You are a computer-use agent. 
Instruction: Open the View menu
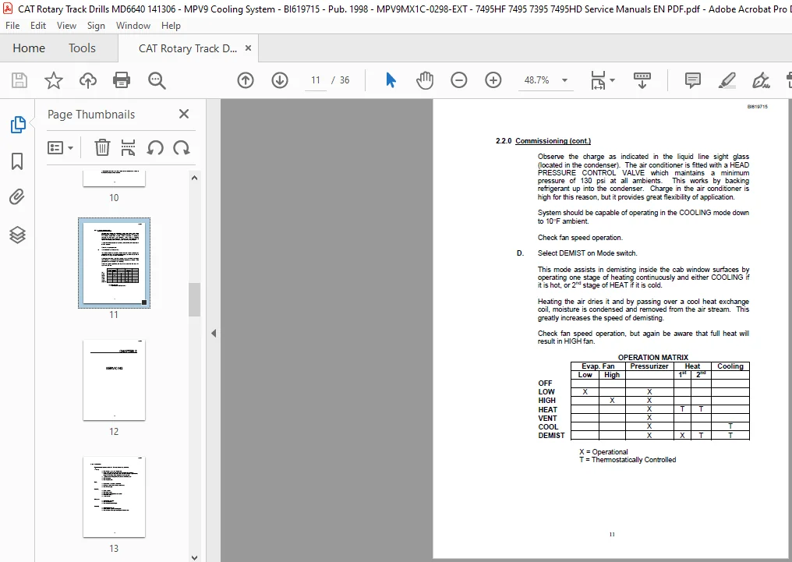click(x=66, y=25)
